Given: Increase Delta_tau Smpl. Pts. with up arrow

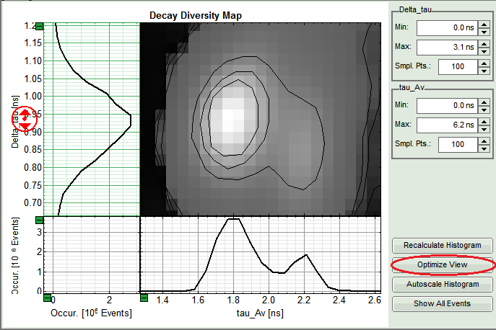Looking at the screenshot, I should 483,63.
